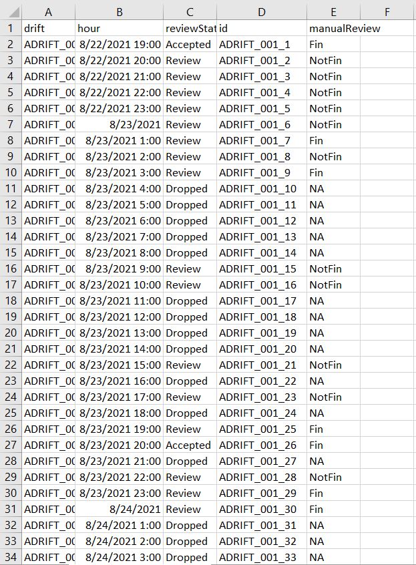Select row 34 header

11,557
